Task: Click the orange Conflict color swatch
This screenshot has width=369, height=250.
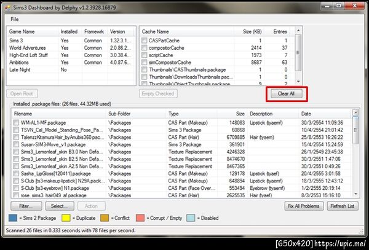Action: pos(105,218)
